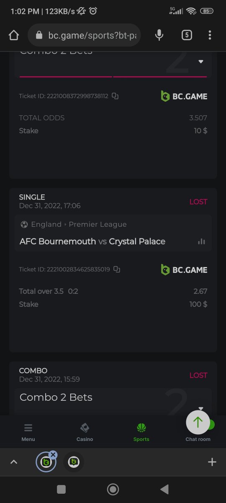
Task: Add a new browser tab with plus
Action: (x=212, y=462)
